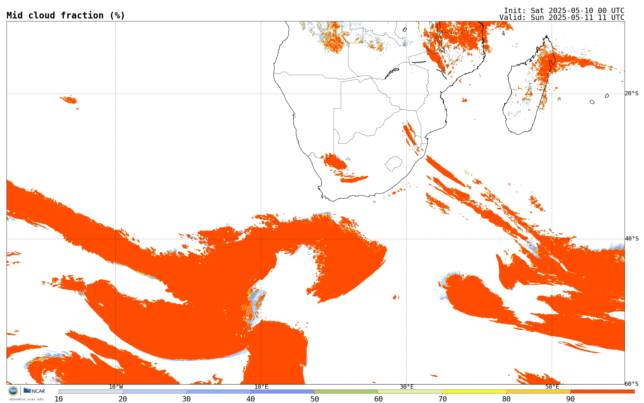644x403 pixels.
Task: Click the colorbar tick label 20
Action: click(x=123, y=399)
